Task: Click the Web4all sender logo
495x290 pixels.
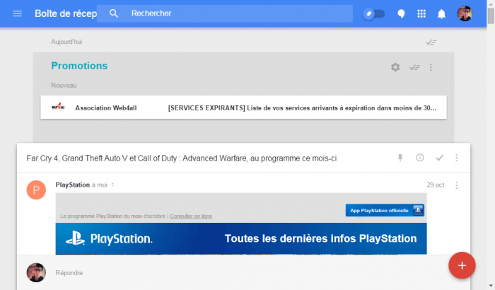Action: 58,107
